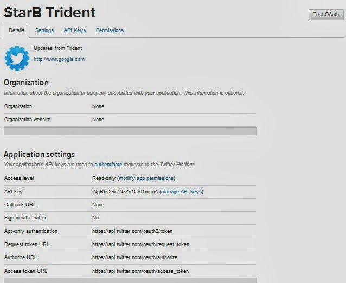Screen dimensions: 346x283
Task: Click the Access level label
Action: 19,178
